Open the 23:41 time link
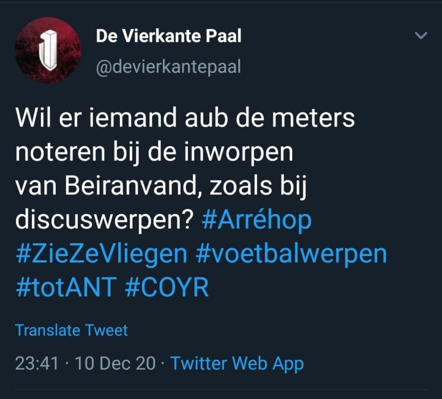The width and height of the screenshot is (442, 399). pyautogui.click(x=38, y=363)
